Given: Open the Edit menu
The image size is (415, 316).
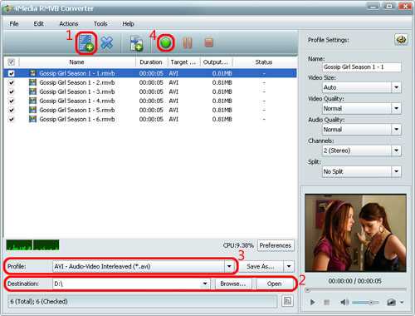Looking at the screenshot, I should pyautogui.click(x=39, y=23).
